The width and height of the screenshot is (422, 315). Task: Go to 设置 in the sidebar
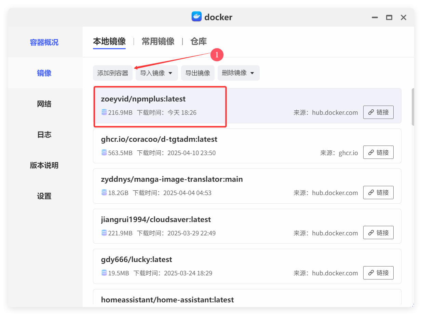(44, 196)
